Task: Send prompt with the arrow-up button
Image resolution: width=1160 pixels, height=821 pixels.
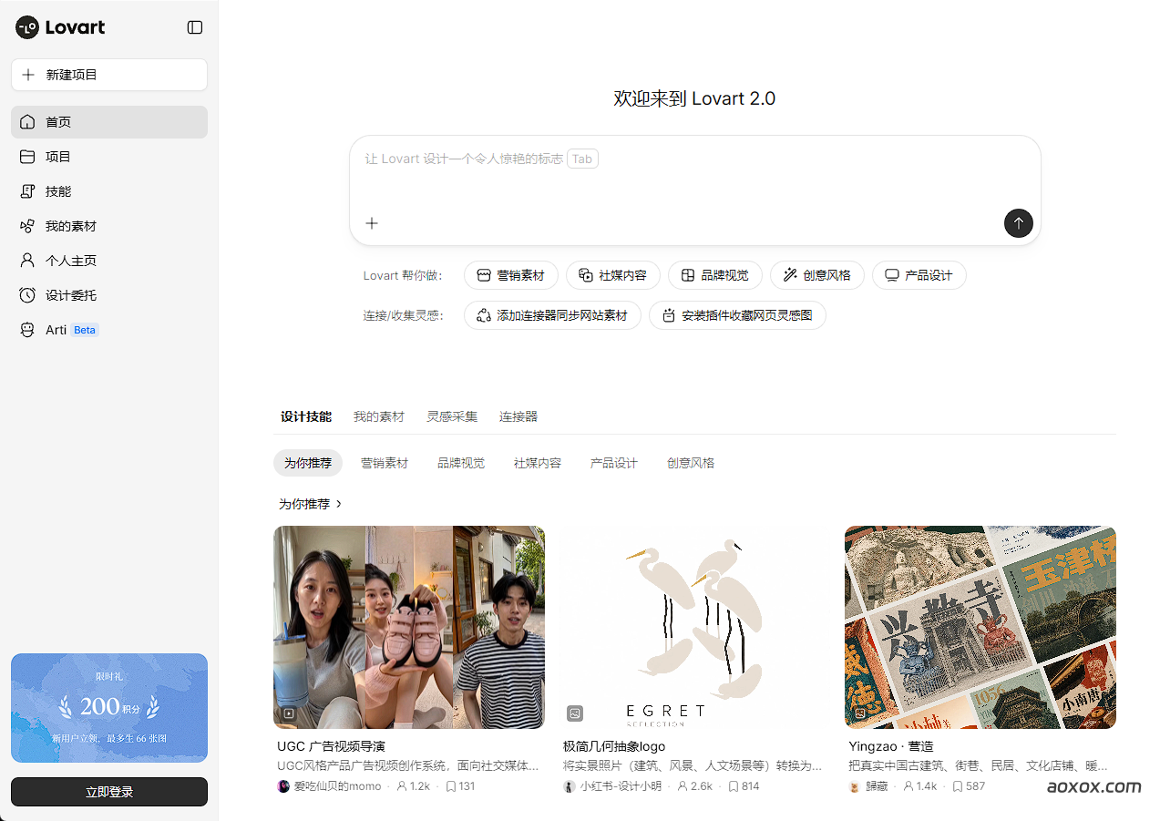Action: pyautogui.click(x=1019, y=223)
